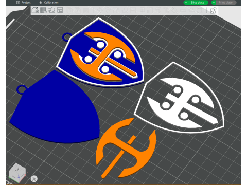Open the Calibration tab
The height and width of the screenshot is (185, 247).
[x=49, y=3]
